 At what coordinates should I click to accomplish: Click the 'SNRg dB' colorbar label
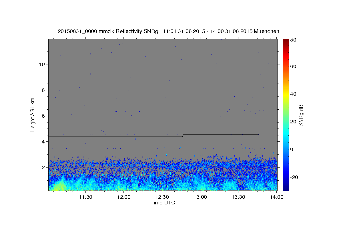(x=301, y=115)
